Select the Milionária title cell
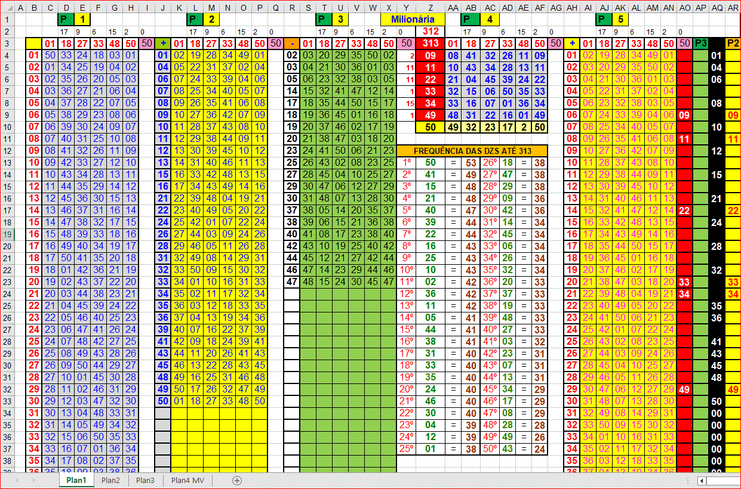Screen dimensions: 741x489 (413, 19)
